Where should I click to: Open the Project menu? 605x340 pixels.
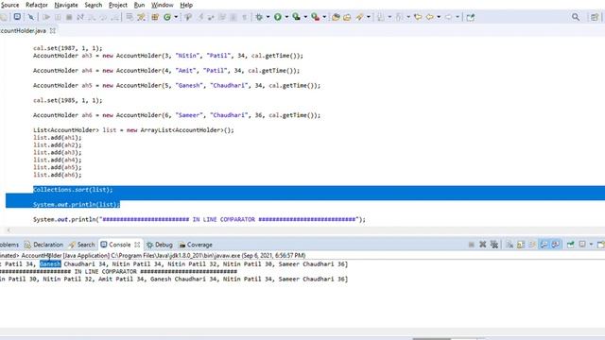118,5
